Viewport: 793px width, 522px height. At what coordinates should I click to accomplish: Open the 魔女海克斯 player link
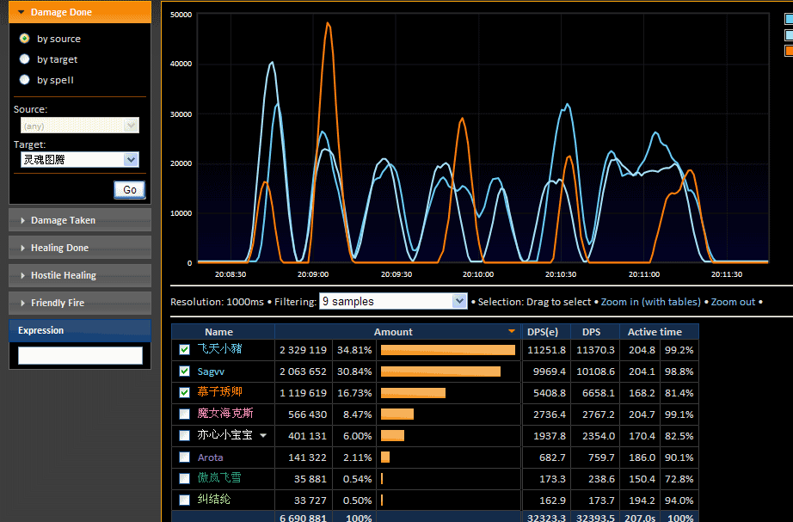click(x=225, y=414)
